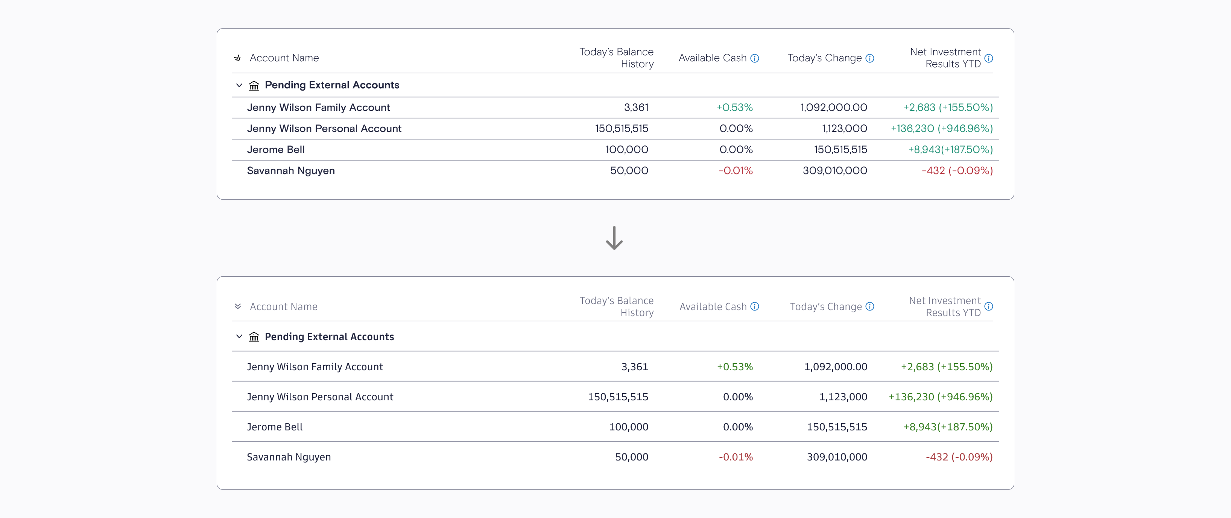Click bank icon beside Pending External Accounts, top table
1231x518 pixels.
[254, 85]
